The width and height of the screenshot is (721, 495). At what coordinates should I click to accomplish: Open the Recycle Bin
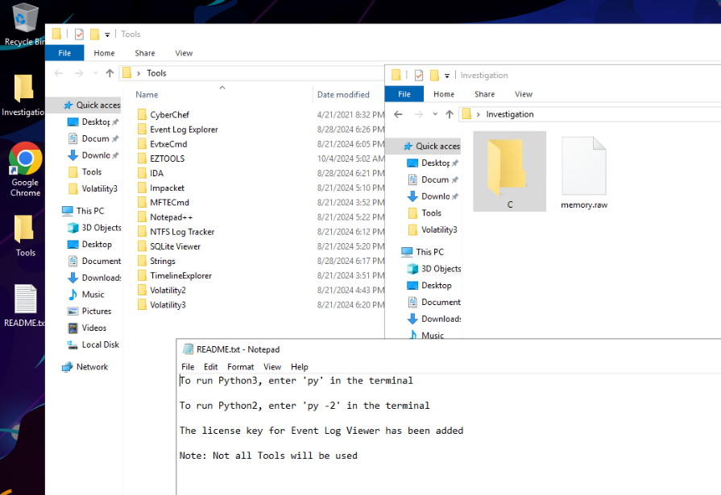[x=25, y=16]
